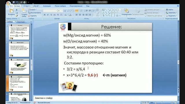Click the Find (Найти) button

point(170,10)
